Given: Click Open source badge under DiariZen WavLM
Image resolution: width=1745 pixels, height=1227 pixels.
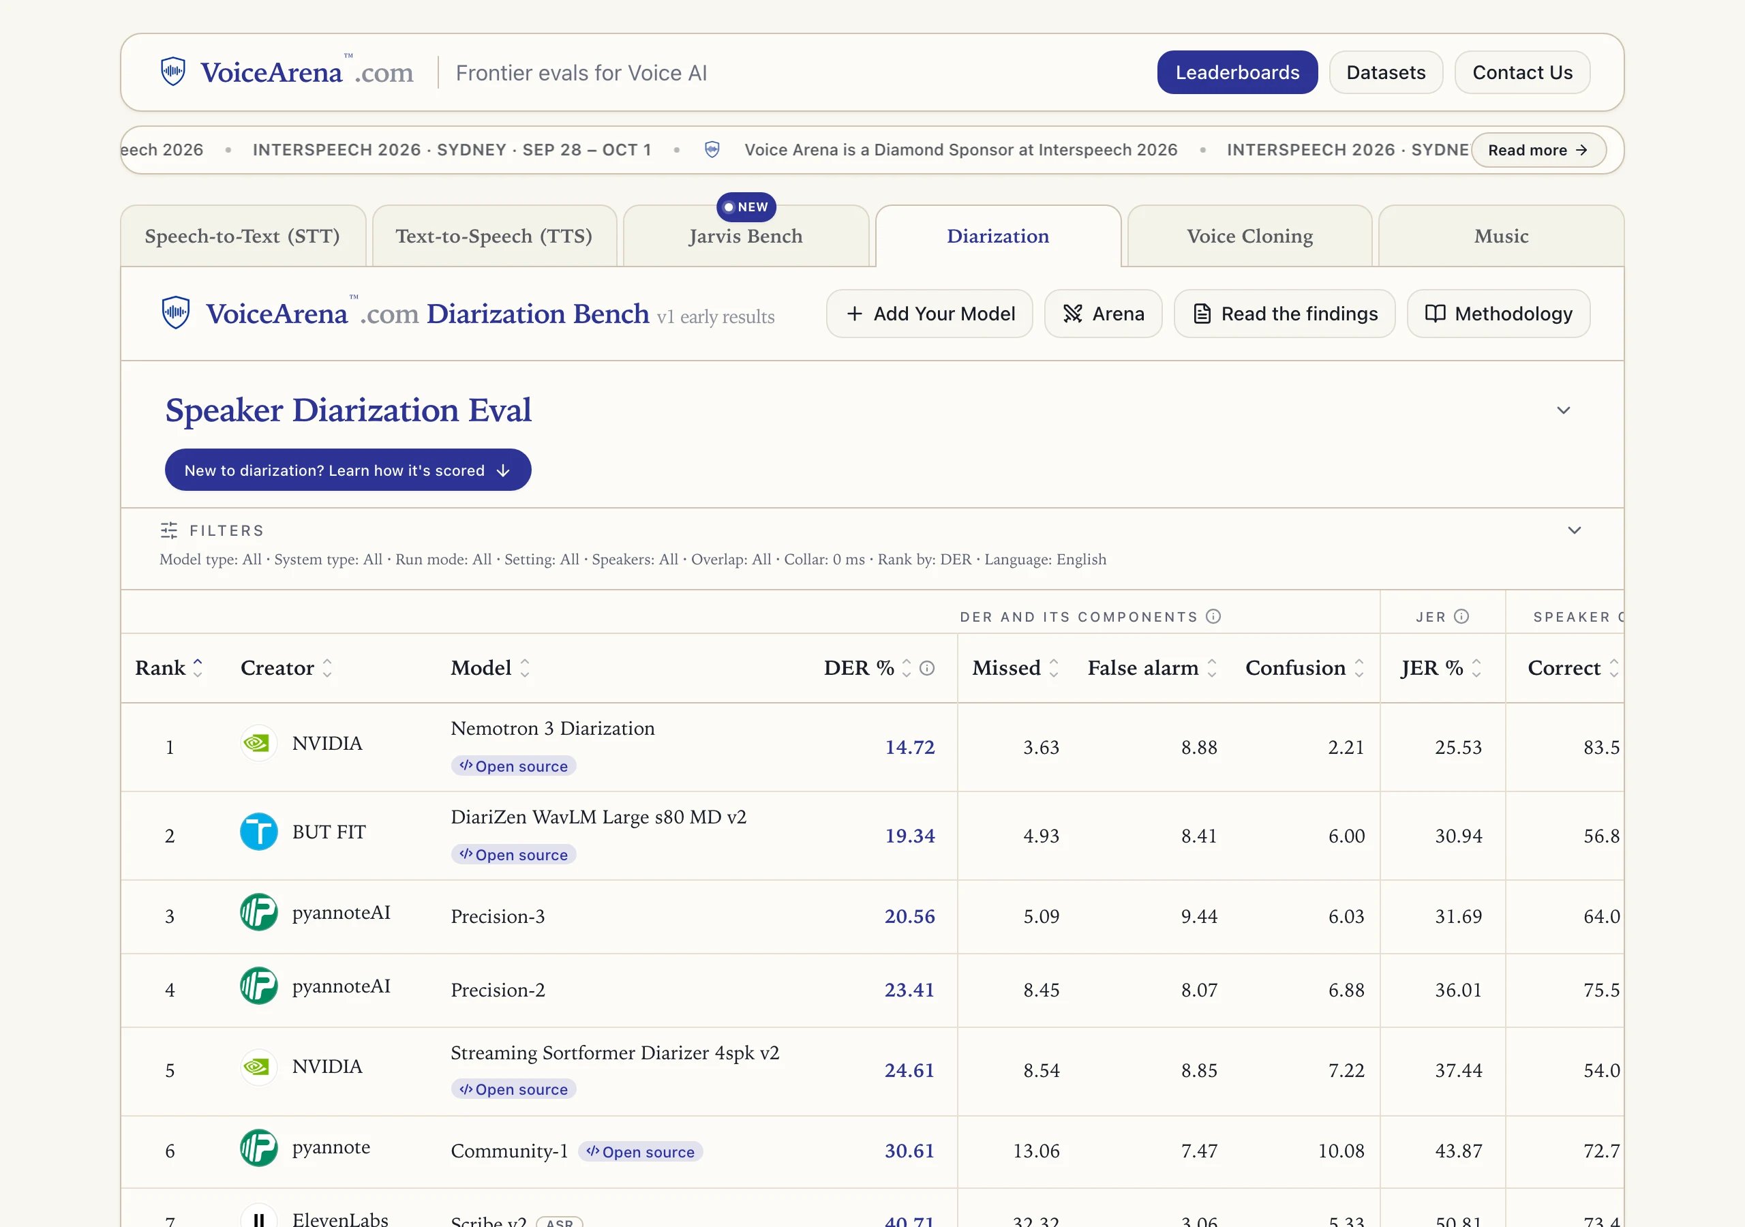Looking at the screenshot, I should 514,855.
